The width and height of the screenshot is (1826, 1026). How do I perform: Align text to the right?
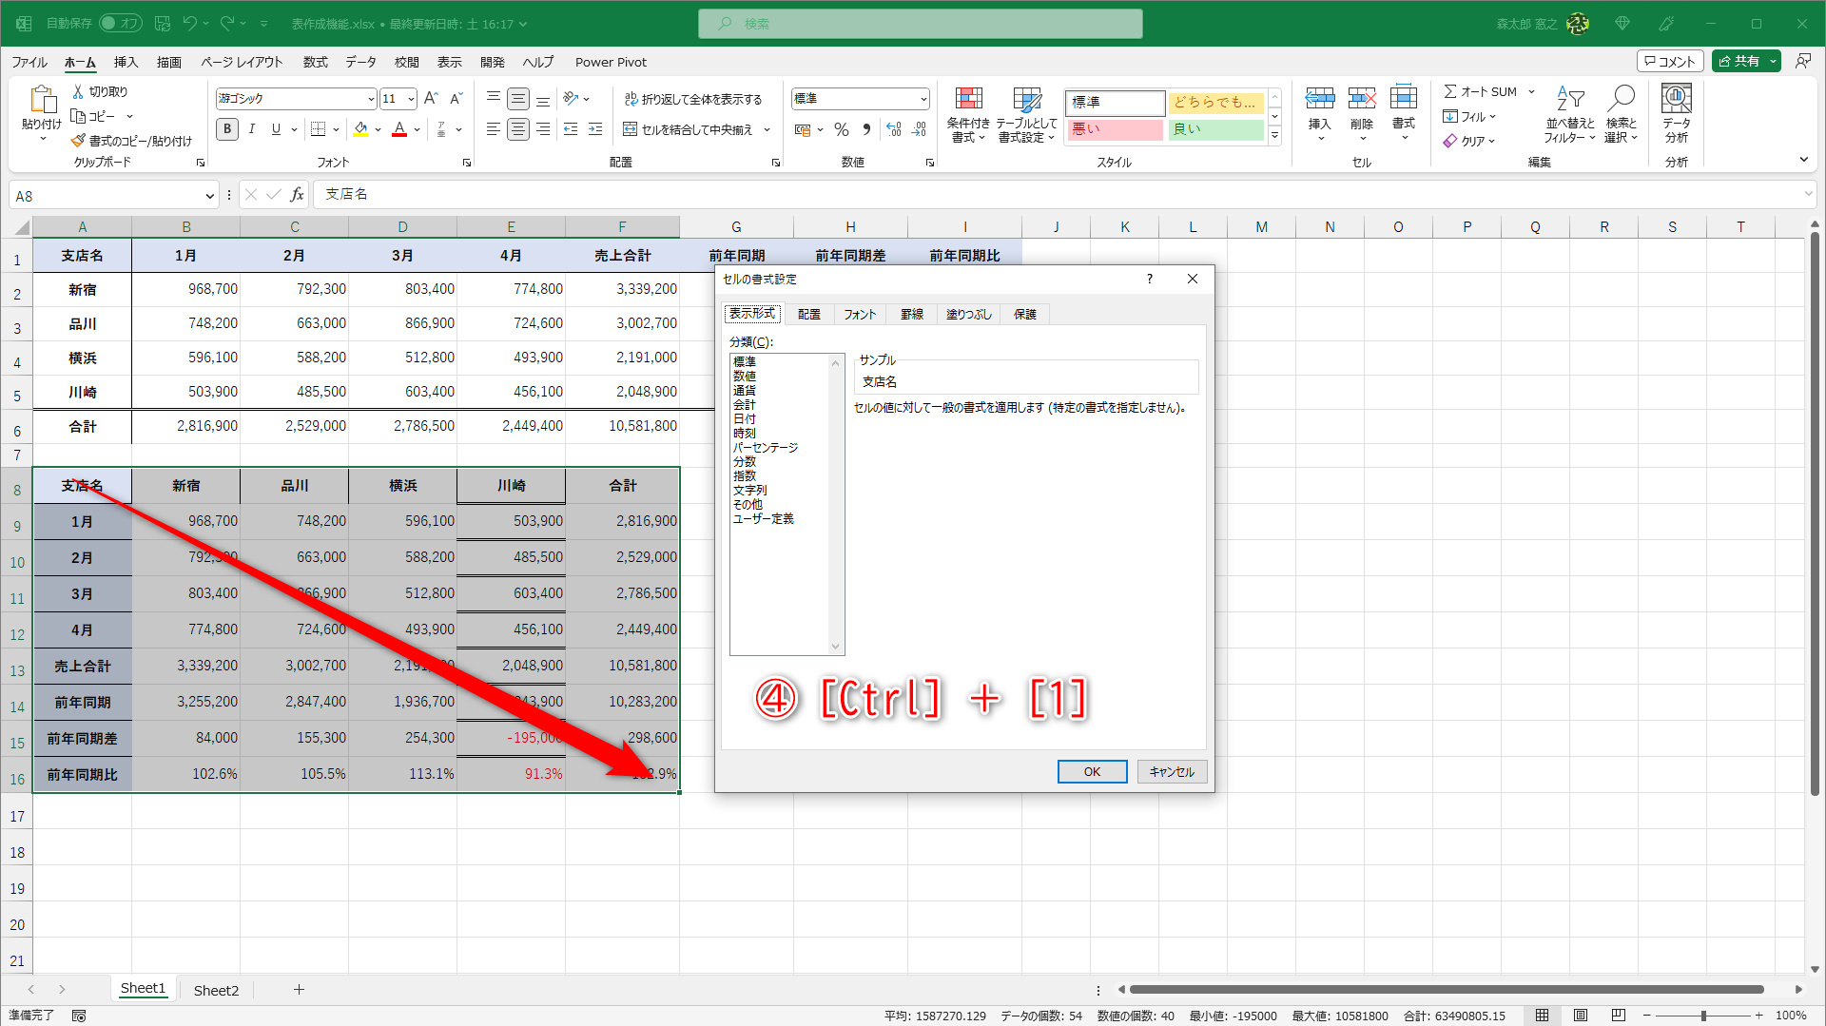[543, 129]
